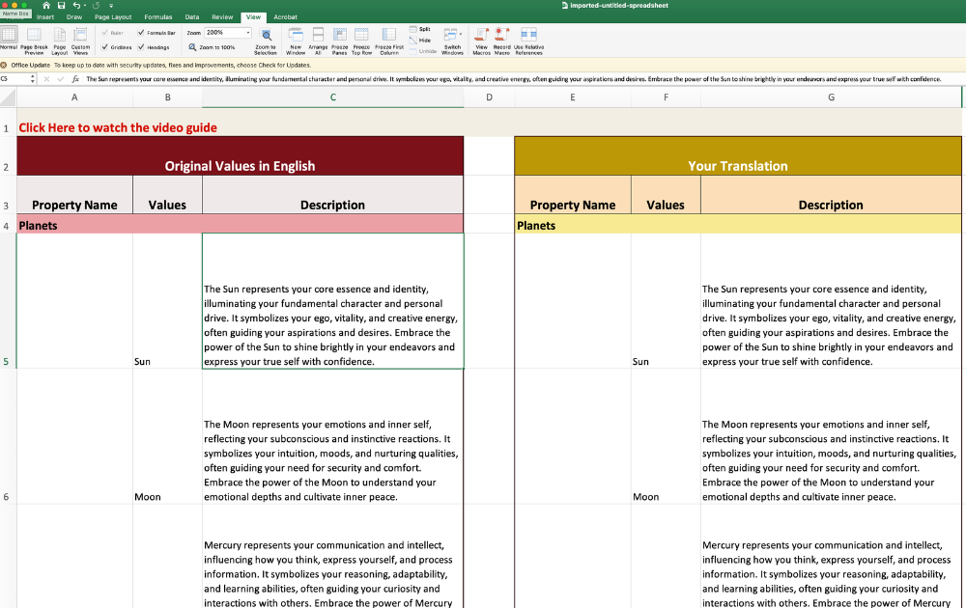966x608 pixels.
Task: Open the Insert tab
Action: (45, 17)
